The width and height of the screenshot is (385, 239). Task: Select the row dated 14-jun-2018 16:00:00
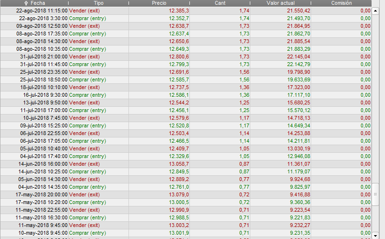[x=186, y=164]
